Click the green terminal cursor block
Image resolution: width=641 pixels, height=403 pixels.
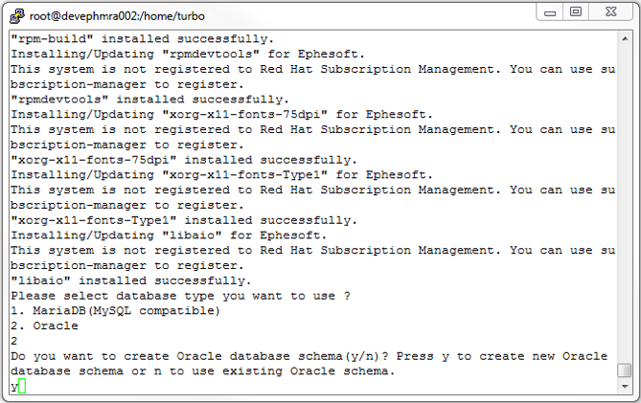tap(22, 386)
